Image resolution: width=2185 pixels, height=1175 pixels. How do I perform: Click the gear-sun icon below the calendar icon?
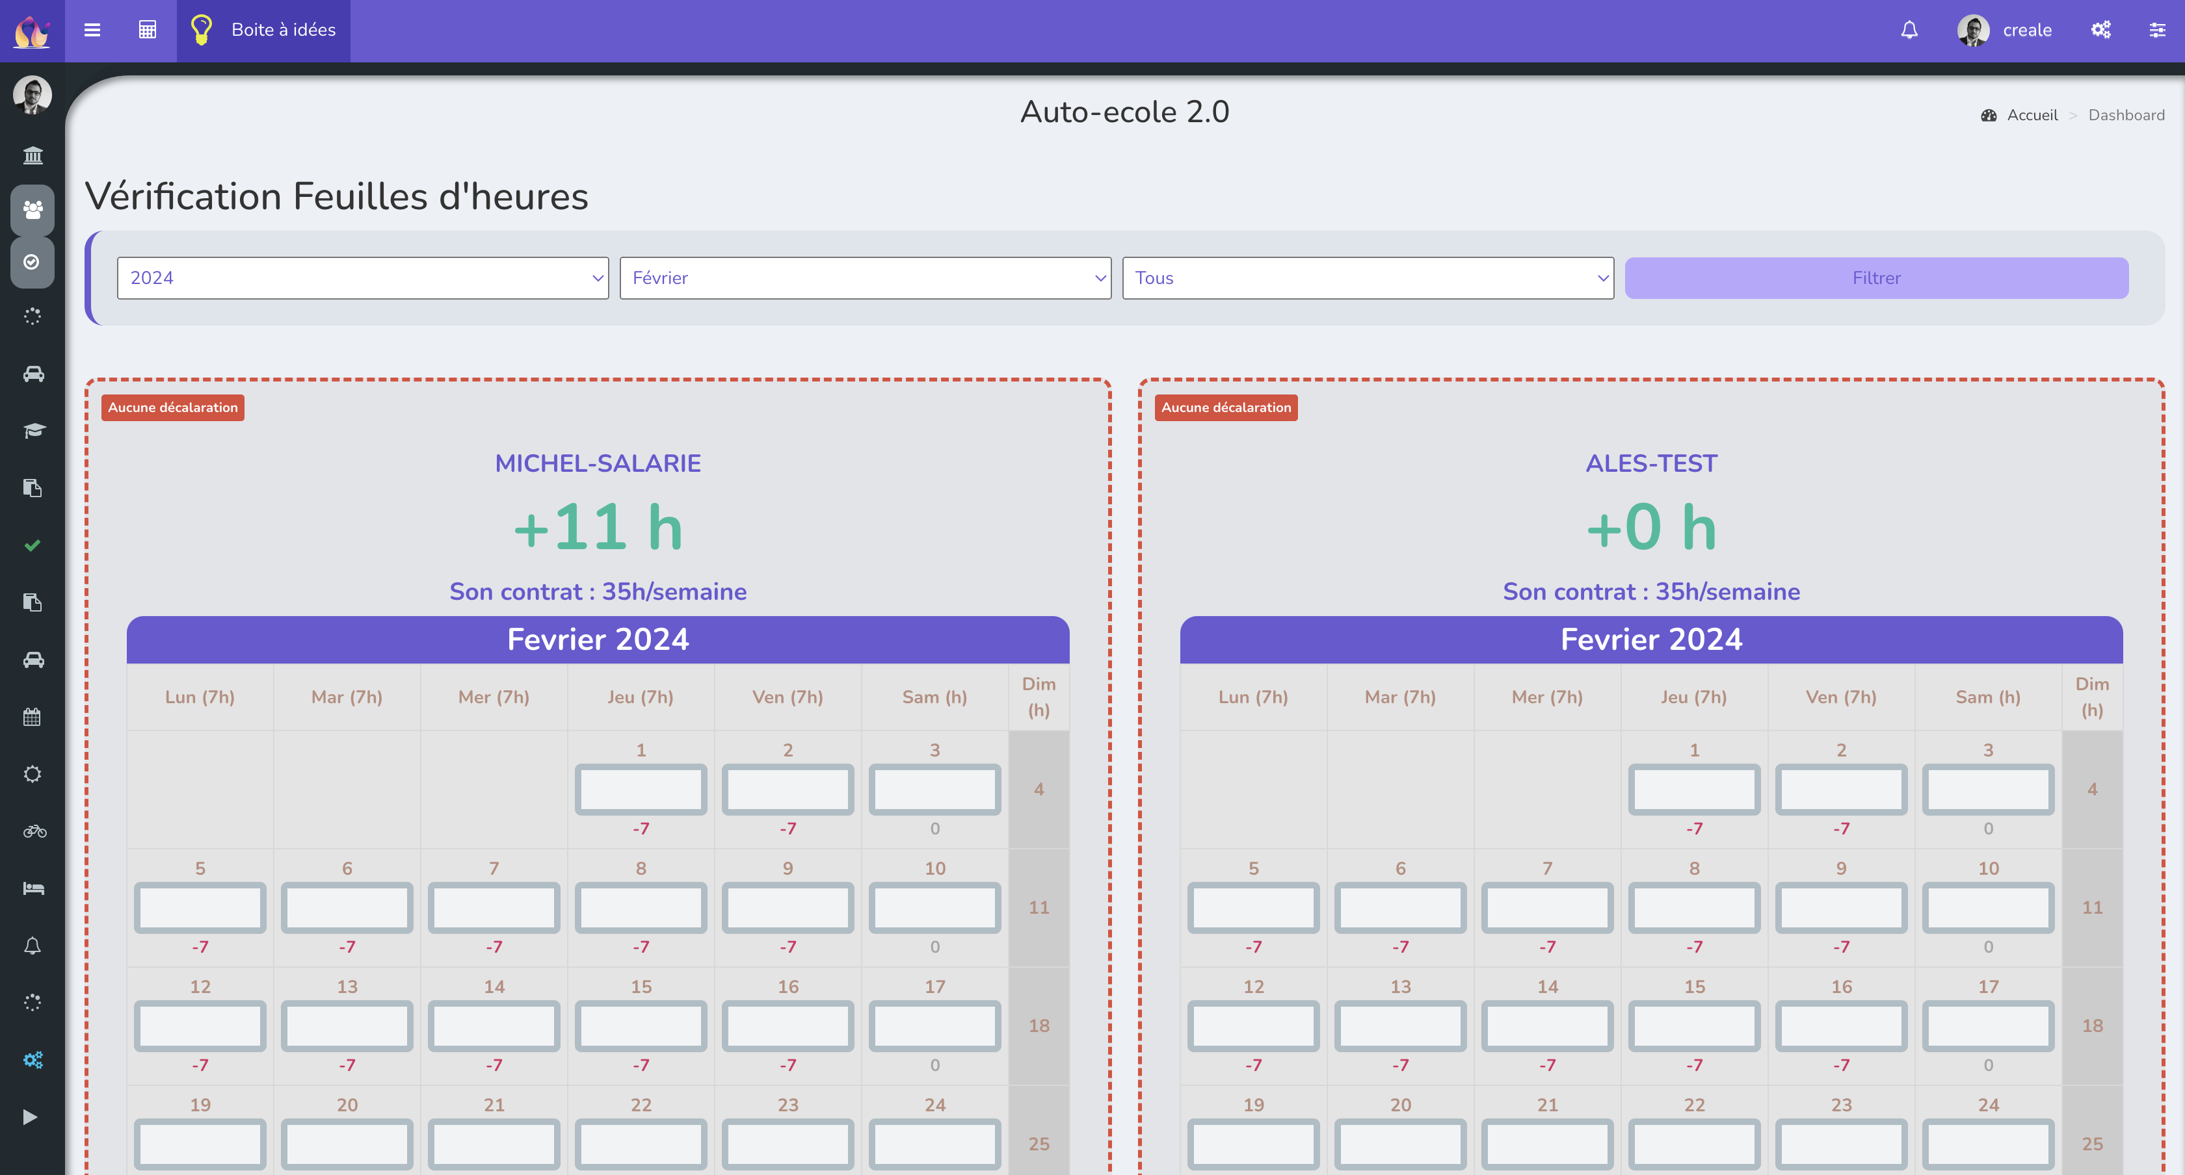[x=33, y=774]
